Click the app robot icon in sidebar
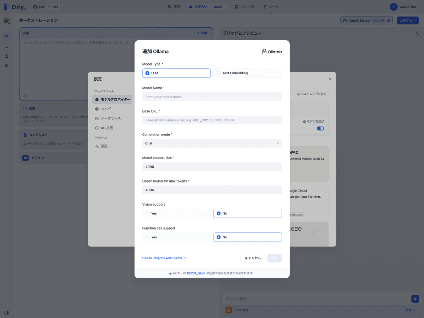This screenshot has height=318, width=424. click(x=7, y=21)
